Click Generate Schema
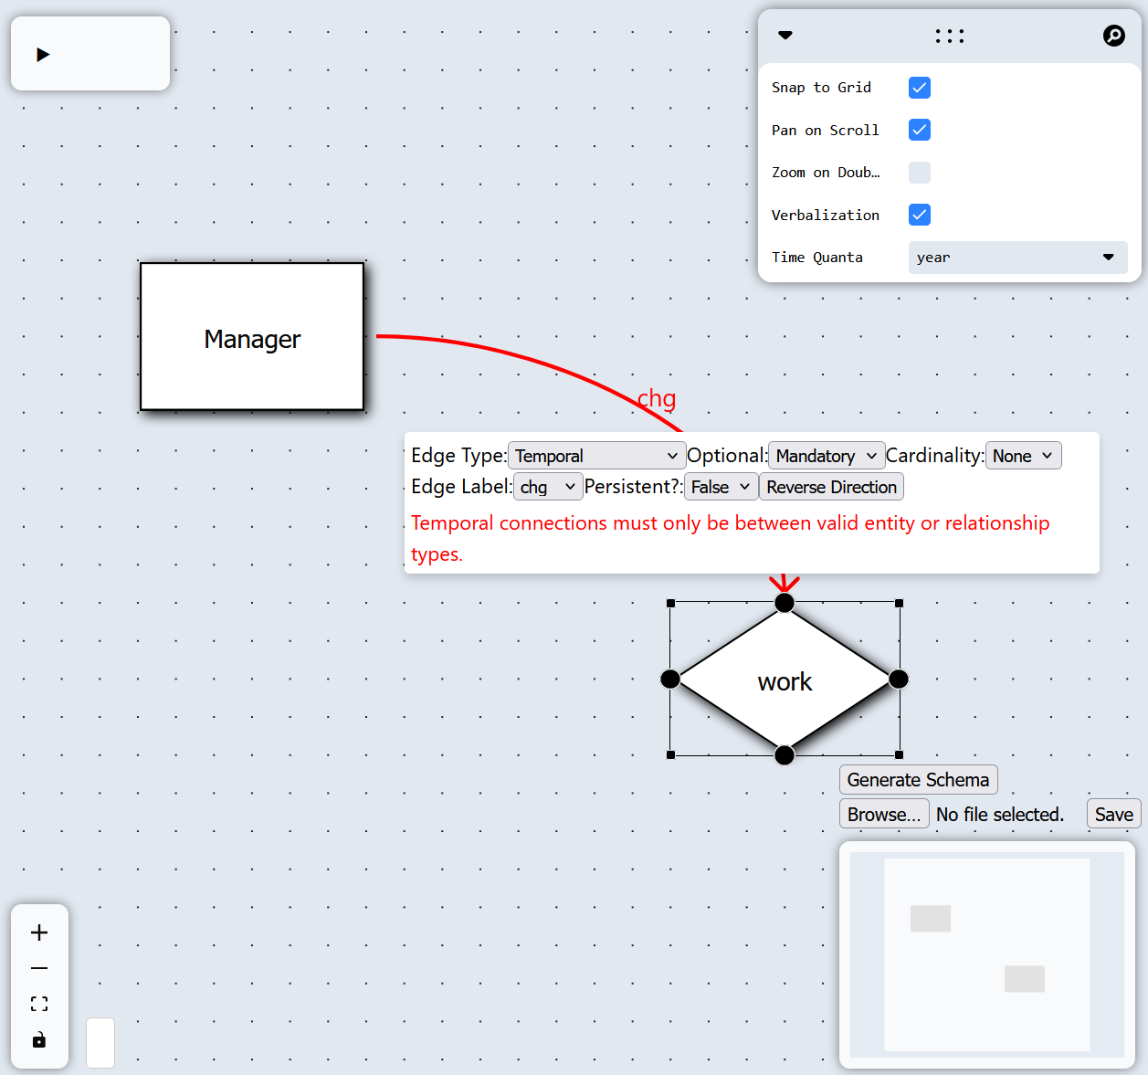The width and height of the screenshot is (1148, 1075). [918, 779]
